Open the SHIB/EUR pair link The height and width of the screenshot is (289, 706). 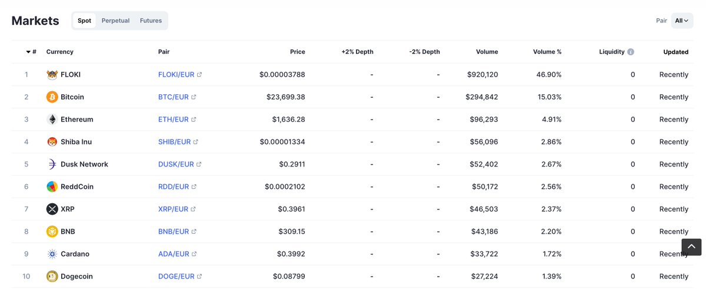coord(175,142)
